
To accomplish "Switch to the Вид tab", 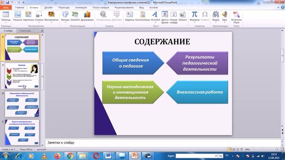I will tap(142, 8).
